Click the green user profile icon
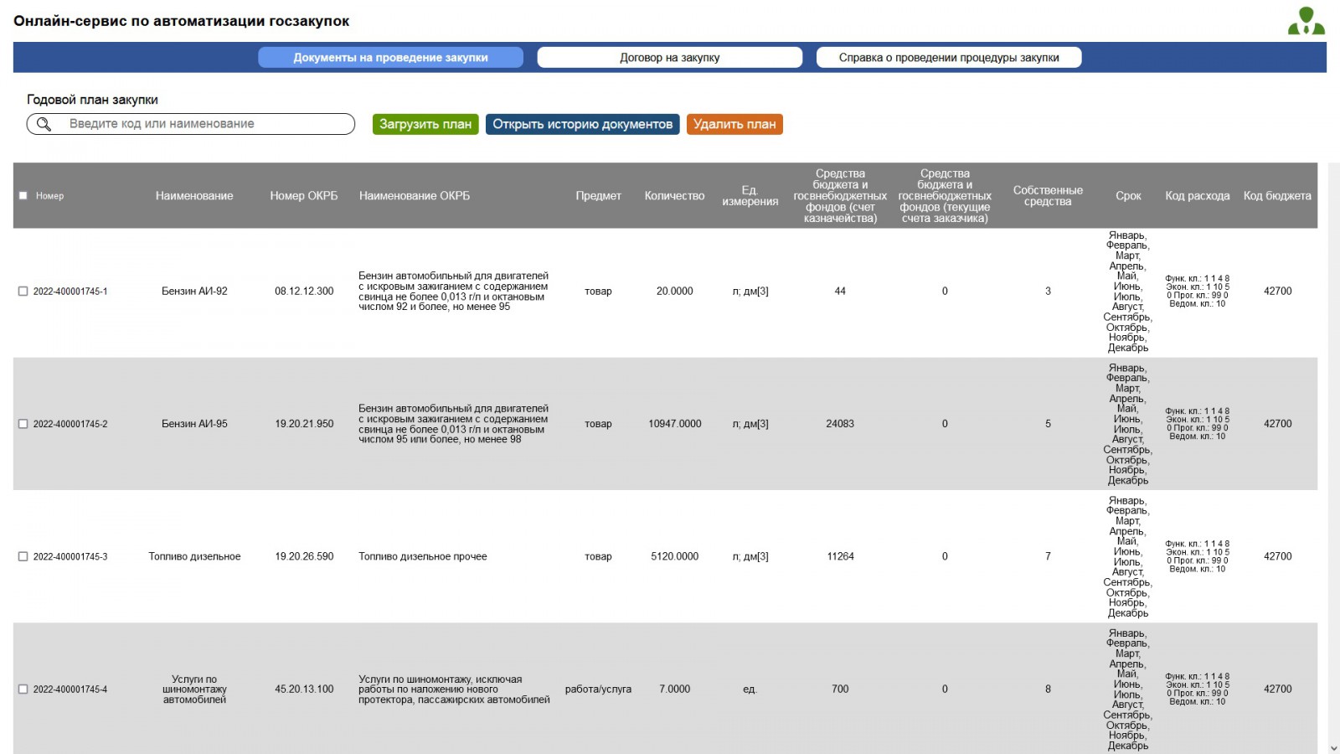The height and width of the screenshot is (754, 1340). [1306, 21]
